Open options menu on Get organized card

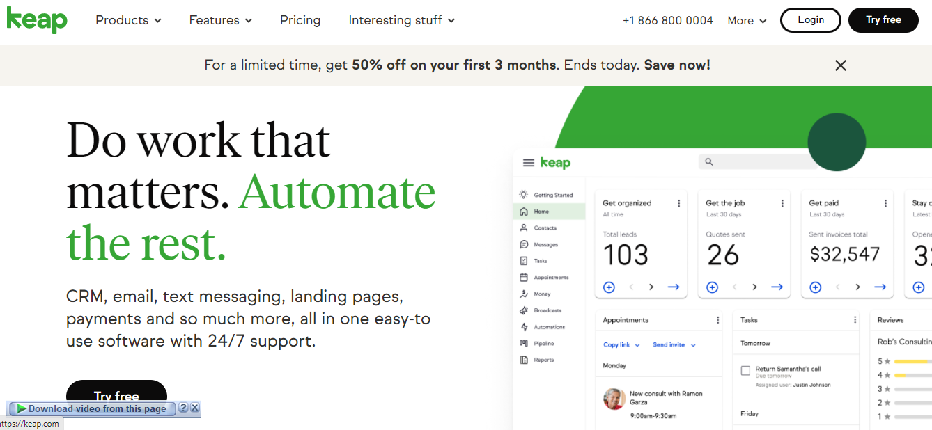679,203
